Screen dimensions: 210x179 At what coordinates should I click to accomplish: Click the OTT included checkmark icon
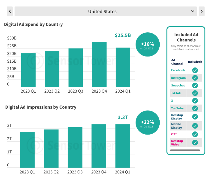click(195, 134)
